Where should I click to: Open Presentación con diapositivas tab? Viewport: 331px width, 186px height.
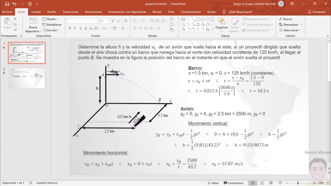(x=127, y=12)
